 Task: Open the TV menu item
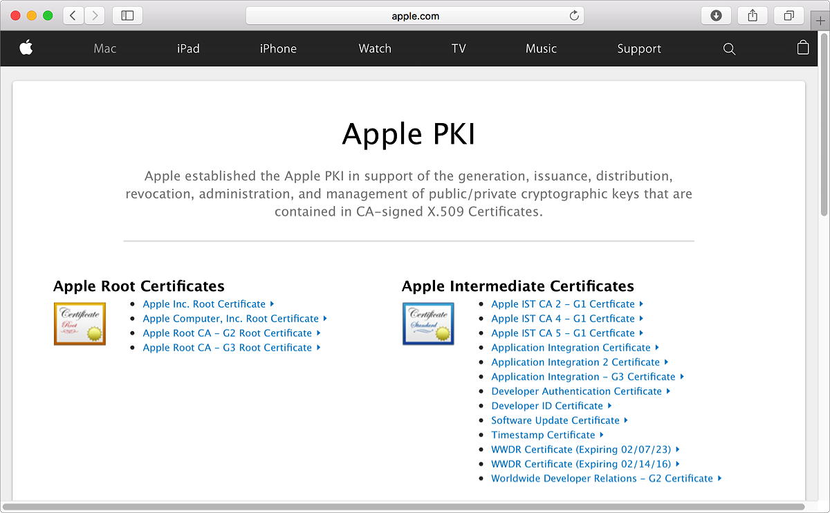pyautogui.click(x=459, y=48)
